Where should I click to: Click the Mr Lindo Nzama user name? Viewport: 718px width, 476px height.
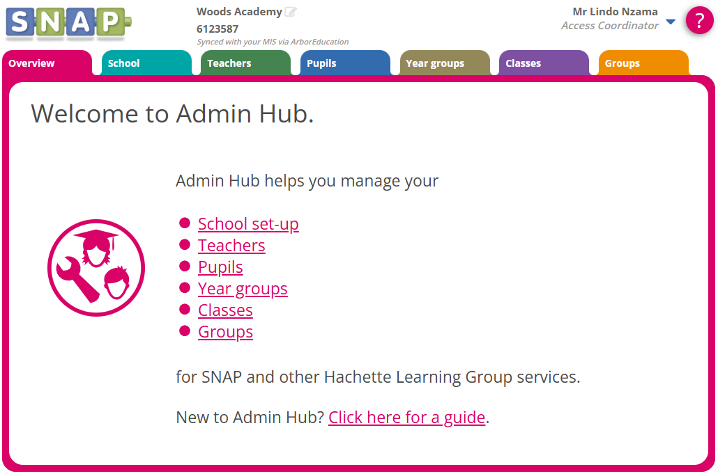pos(615,12)
